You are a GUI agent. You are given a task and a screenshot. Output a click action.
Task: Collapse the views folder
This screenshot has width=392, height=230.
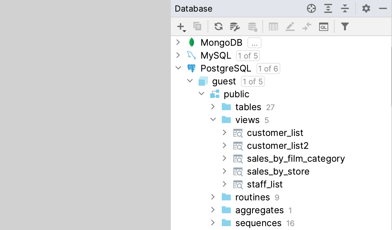[x=213, y=119]
